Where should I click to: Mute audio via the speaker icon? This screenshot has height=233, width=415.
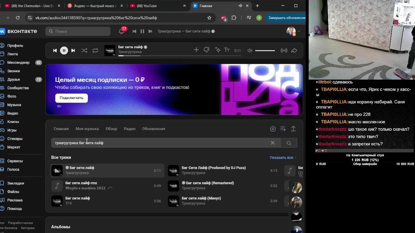tap(250, 50)
